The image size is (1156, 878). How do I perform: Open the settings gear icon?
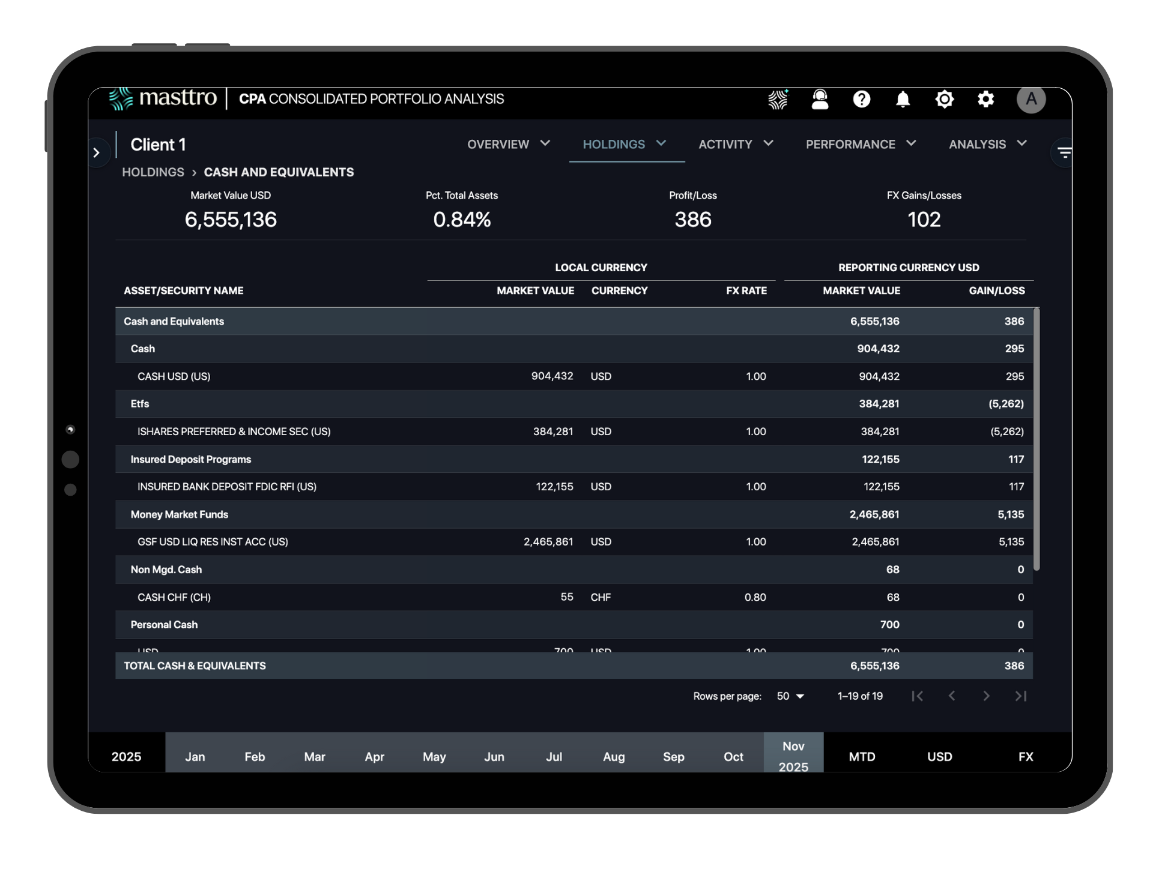click(x=985, y=99)
